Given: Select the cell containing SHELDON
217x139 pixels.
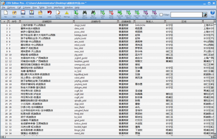Looking at the screenshot, I should (x=150, y=25).
